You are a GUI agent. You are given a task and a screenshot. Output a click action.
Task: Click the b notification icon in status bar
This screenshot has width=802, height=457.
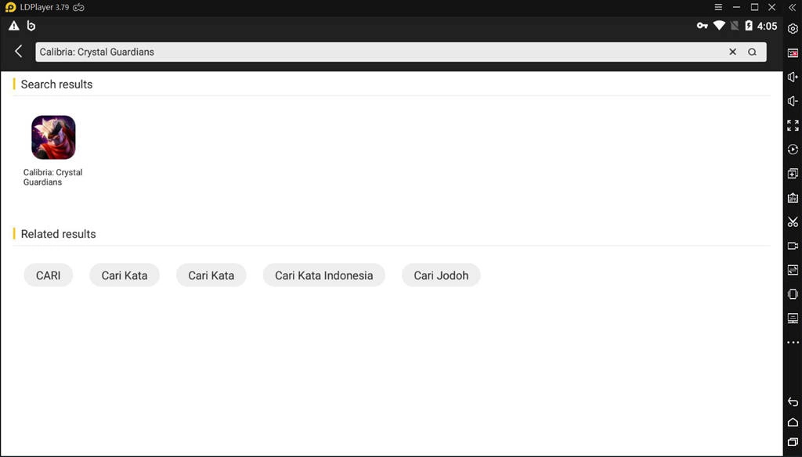click(x=31, y=26)
